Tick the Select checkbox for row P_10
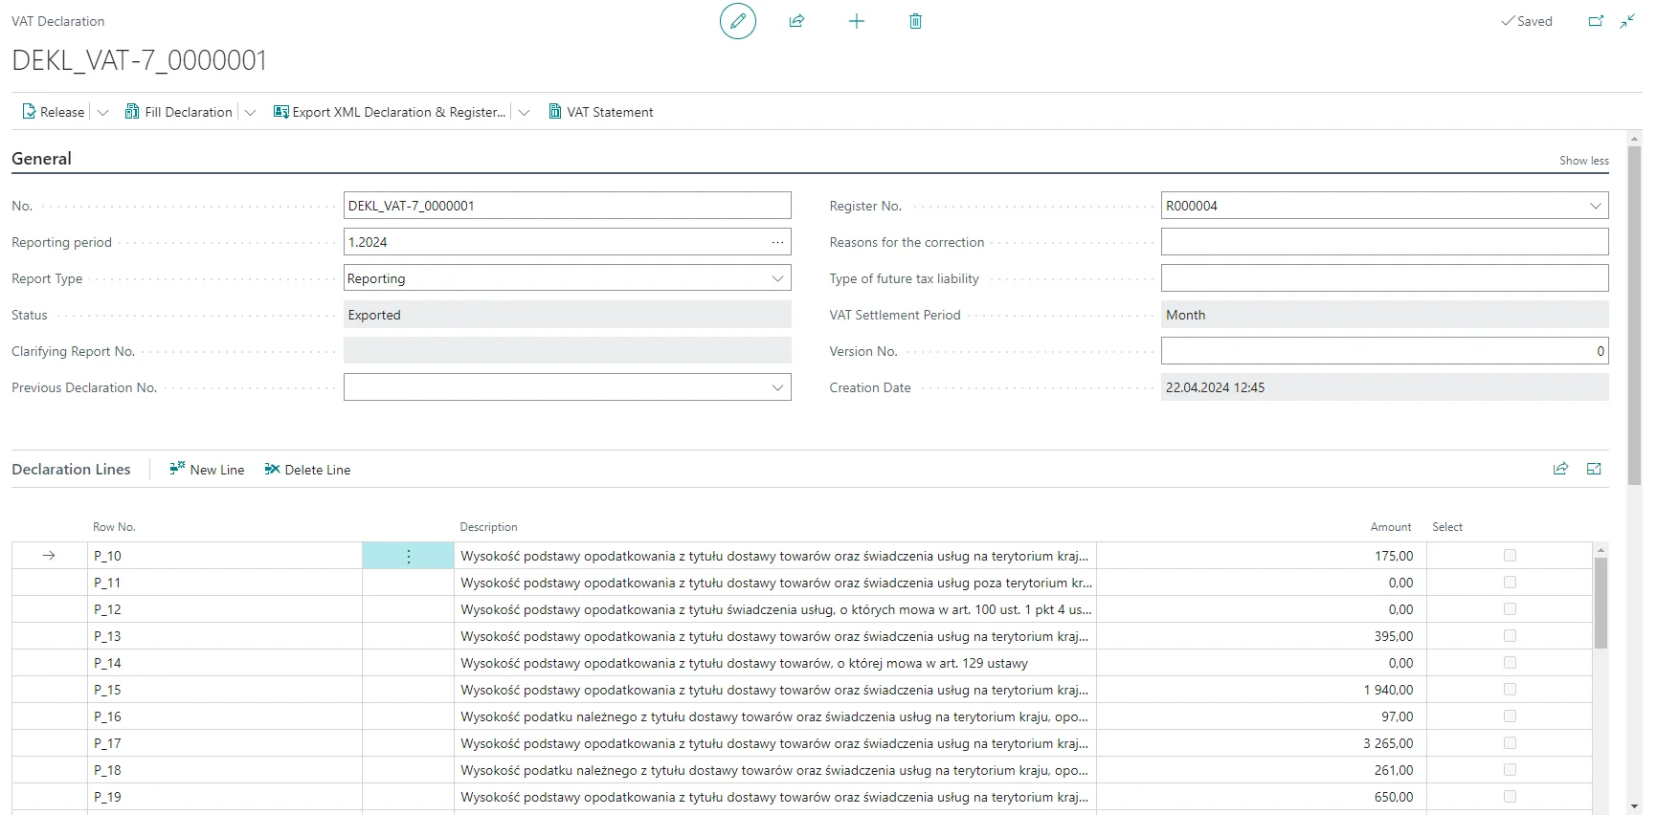This screenshot has height=815, width=1657. (1510, 556)
